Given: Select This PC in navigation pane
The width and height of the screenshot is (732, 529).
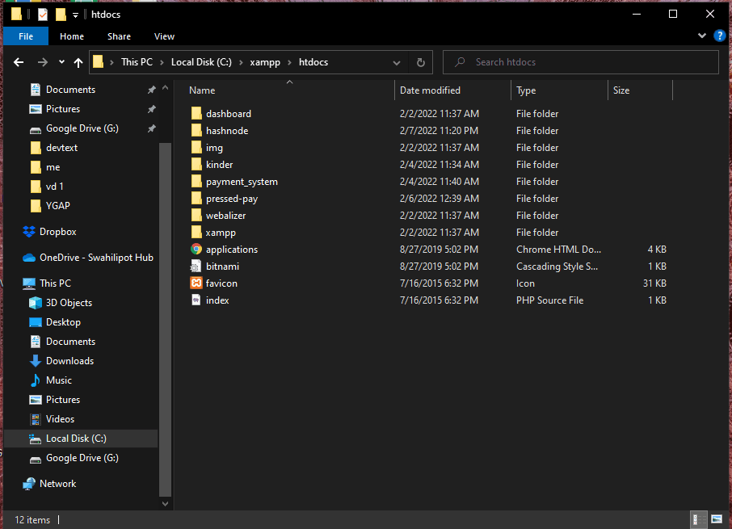Looking at the screenshot, I should [x=55, y=283].
